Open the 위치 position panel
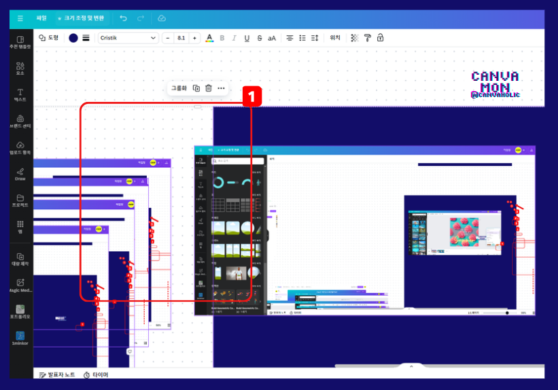This screenshot has width=558, height=390. [x=335, y=38]
